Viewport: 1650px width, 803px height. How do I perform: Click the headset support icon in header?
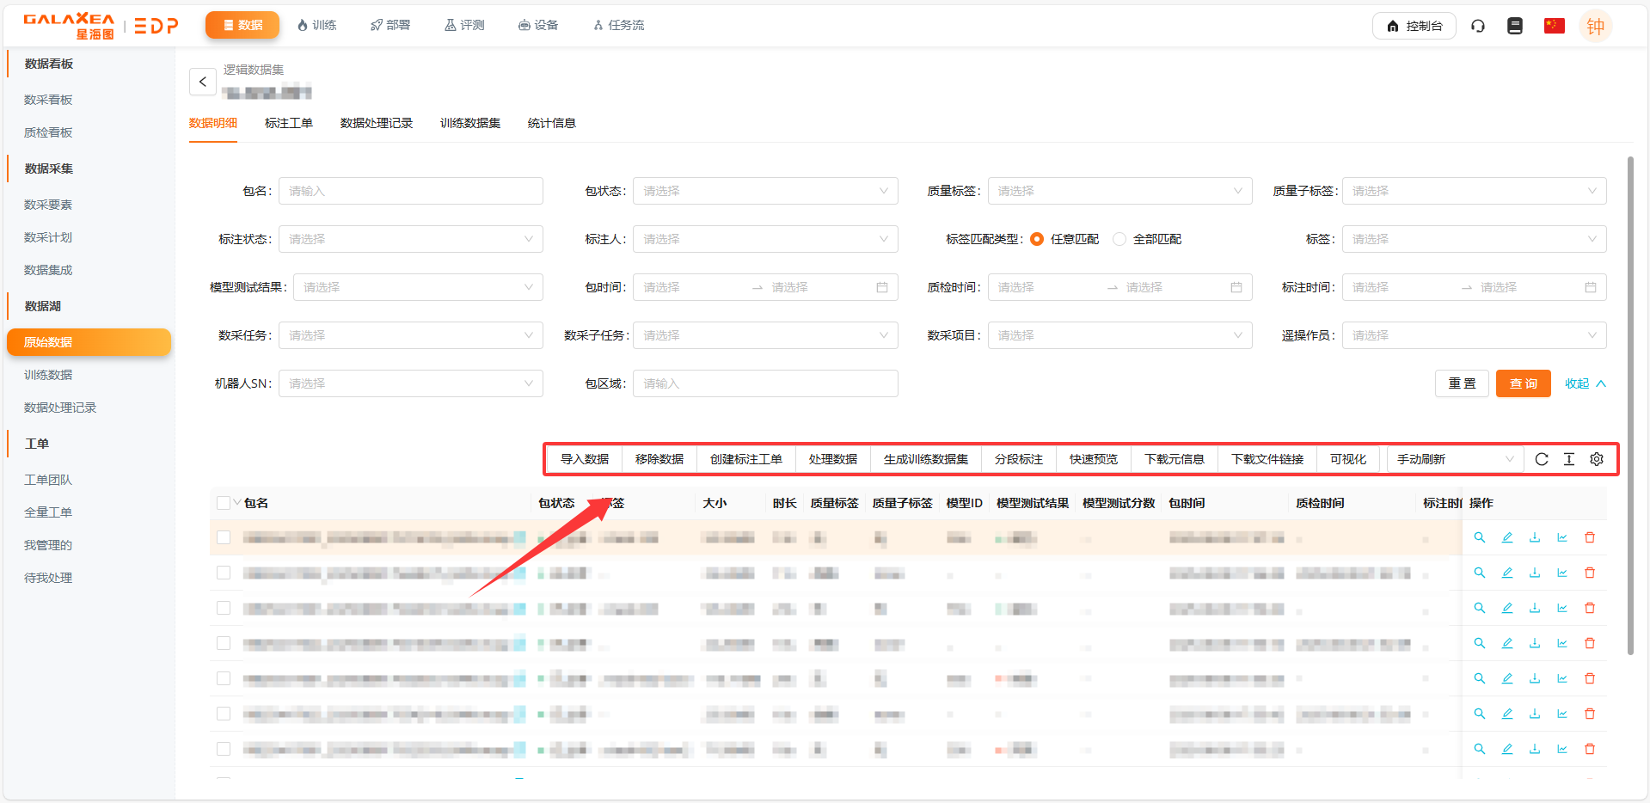coord(1478,26)
